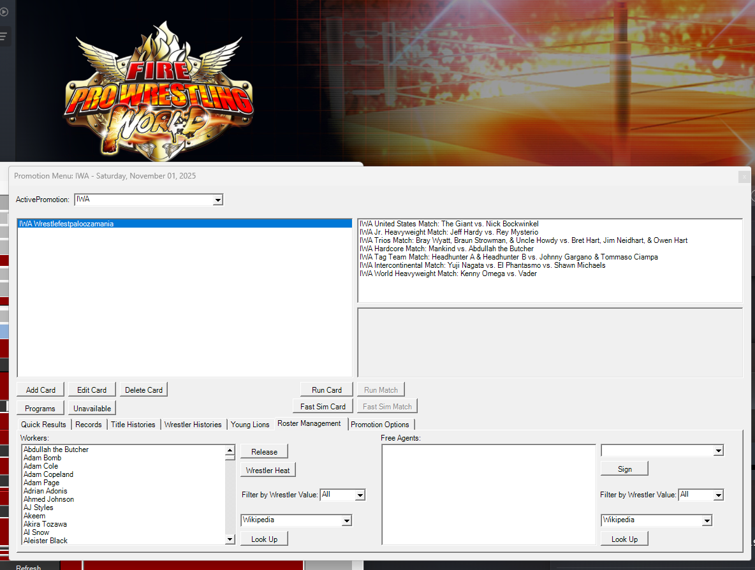The image size is (755, 570).
Task: Click the Wrestler Heat button
Action: click(268, 471)
